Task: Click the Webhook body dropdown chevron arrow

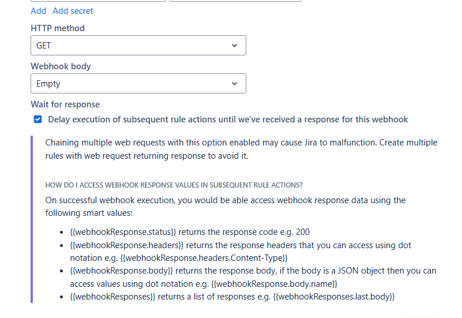Action: tap(234, 84)
